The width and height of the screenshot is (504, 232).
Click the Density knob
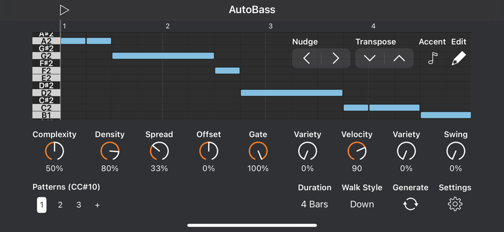tap(110, 151)
